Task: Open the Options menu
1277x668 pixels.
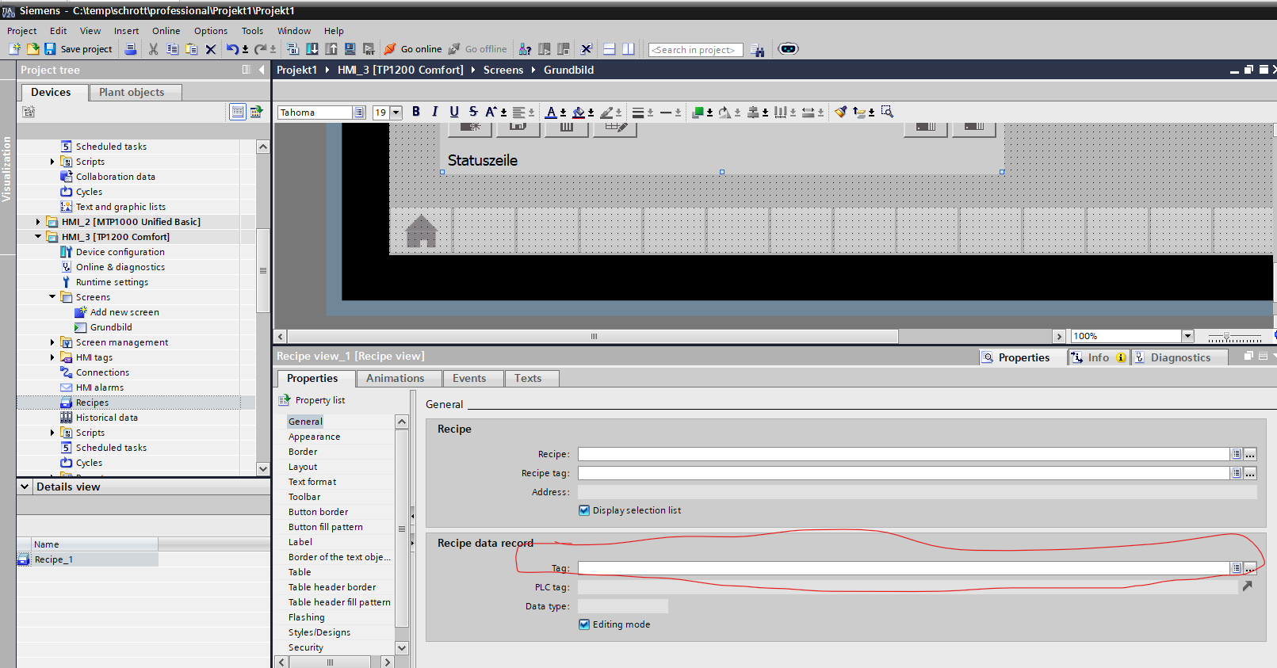Action: (210, 31)
